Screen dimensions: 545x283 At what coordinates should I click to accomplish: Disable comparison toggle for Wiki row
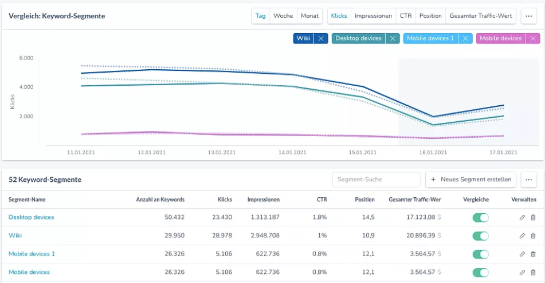(480, 236)
